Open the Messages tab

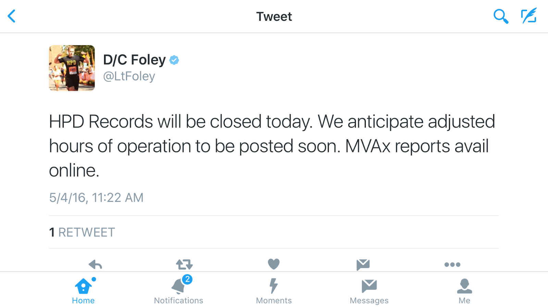click(369, 291)
